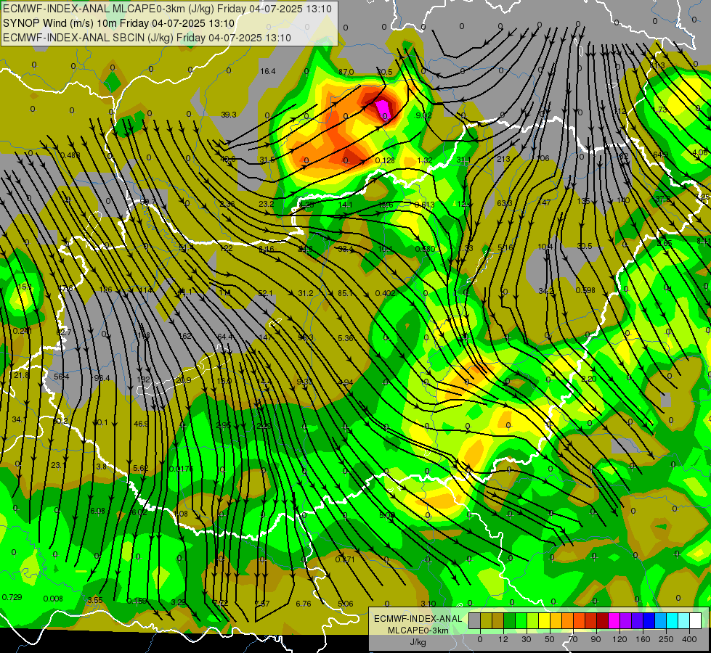Click the map value '5.36'
This screenshot has height=653, width=711.
pos(346,338)
